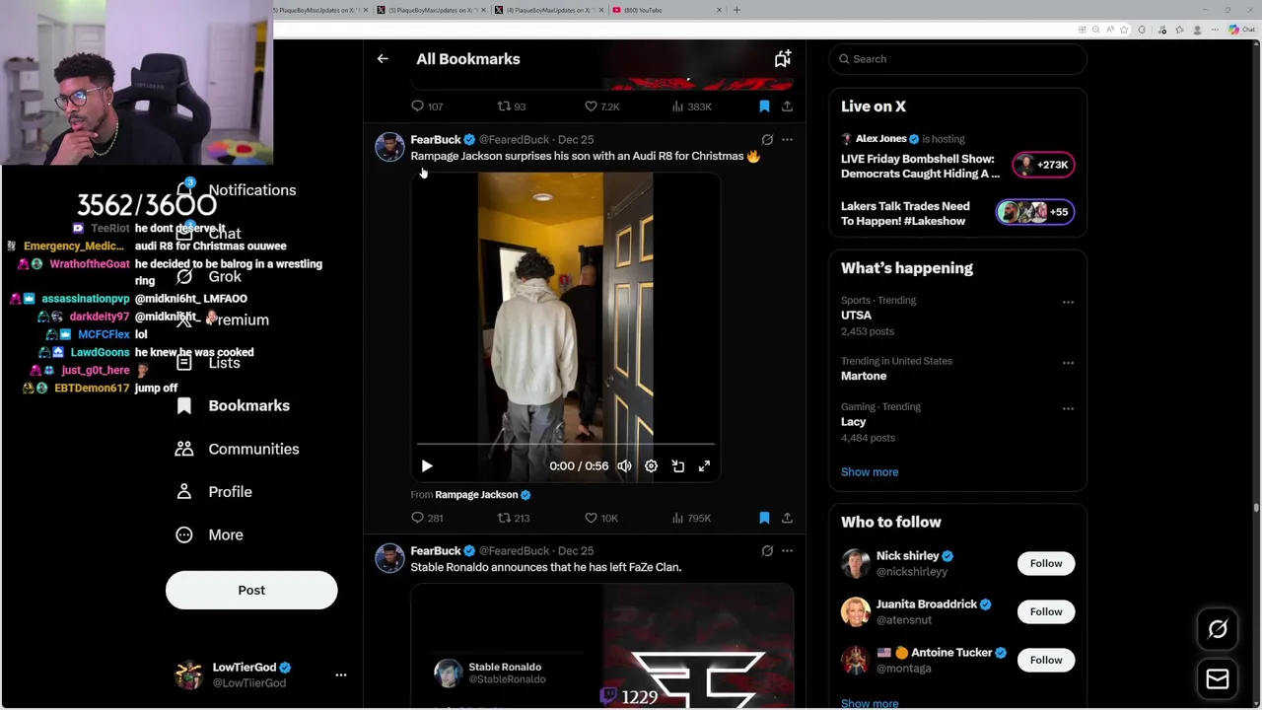The height and width of the screenshot is (710, 1262).
Task: View analytics of the top post (383K)
Action: pos(690,106)
